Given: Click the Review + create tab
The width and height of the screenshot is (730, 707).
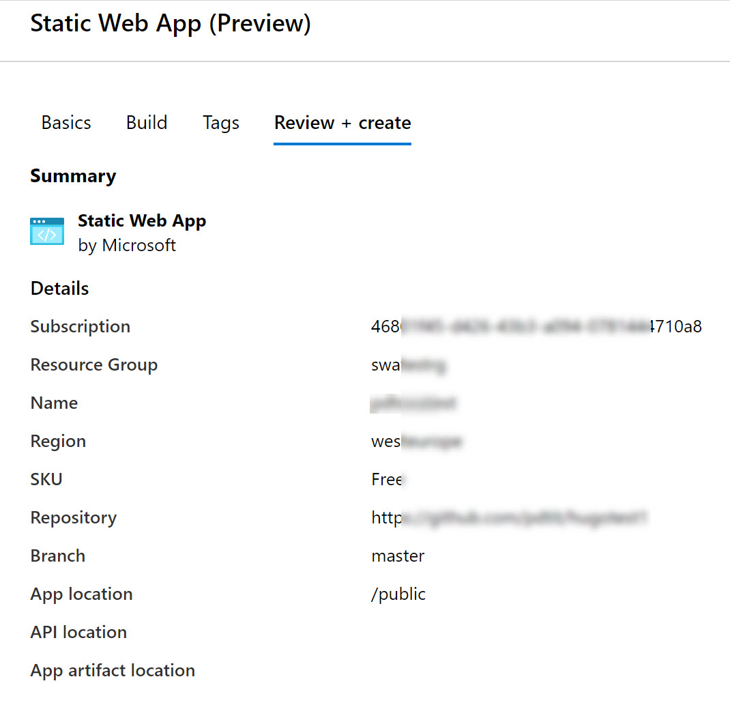Looking at the screenshot, I should (342, 123).
